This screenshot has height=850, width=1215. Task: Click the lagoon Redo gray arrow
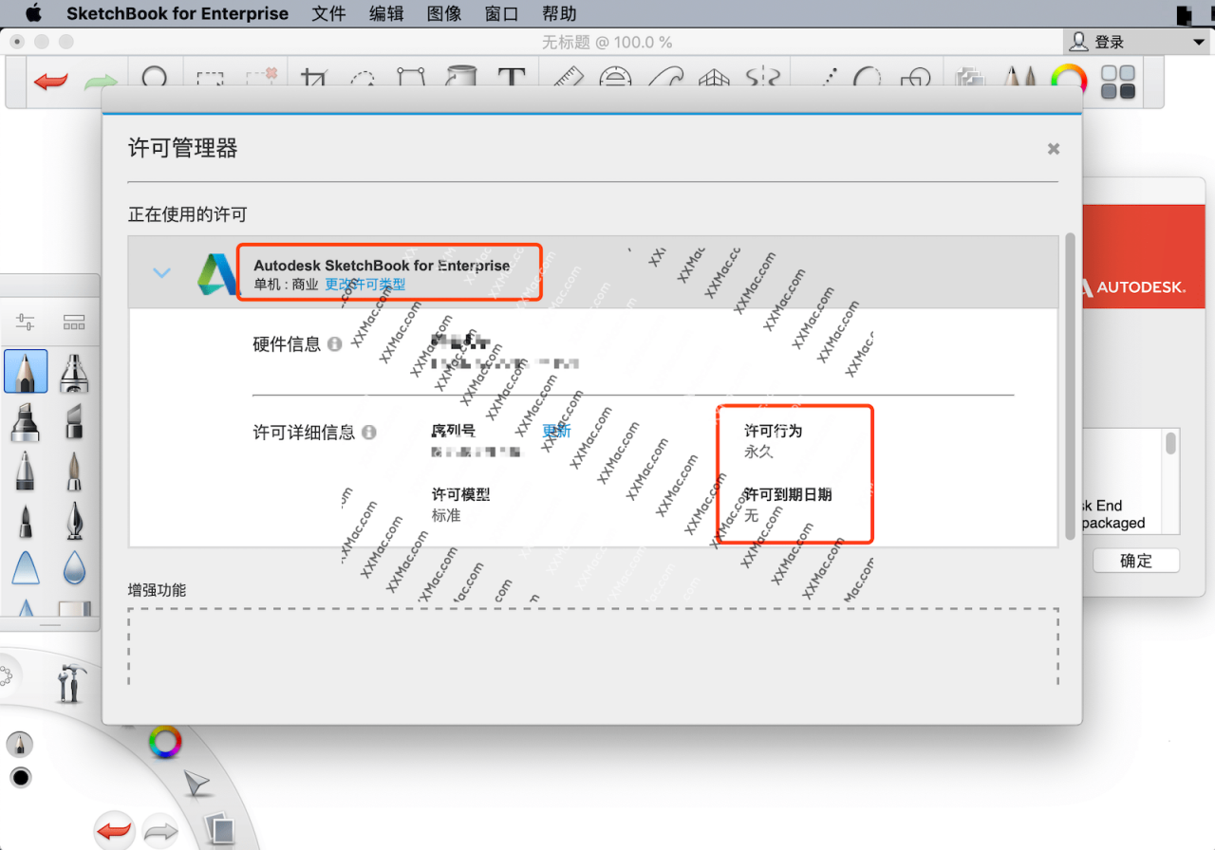click(x=160, y=832)
